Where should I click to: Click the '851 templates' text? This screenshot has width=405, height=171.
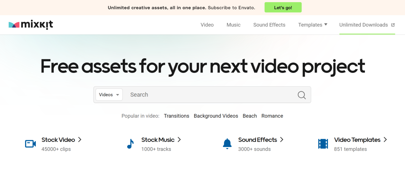pyautogui.click(x=350, y=149)
